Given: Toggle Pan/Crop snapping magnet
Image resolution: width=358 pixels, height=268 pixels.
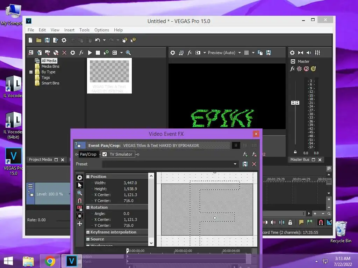Looking at the screenshot, I should 80,201.
